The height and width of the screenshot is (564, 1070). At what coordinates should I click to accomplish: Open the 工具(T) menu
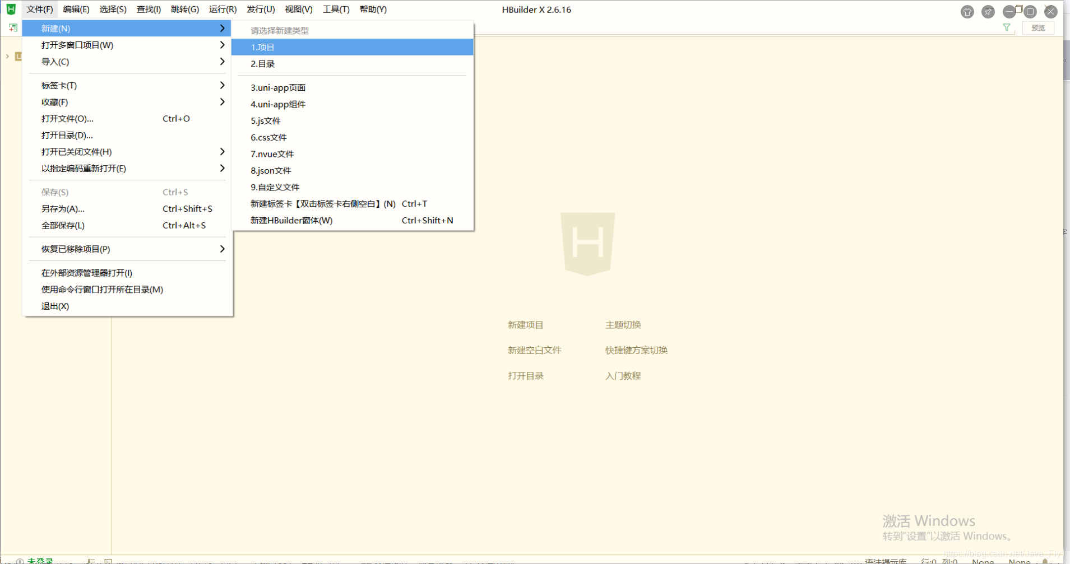335,9
